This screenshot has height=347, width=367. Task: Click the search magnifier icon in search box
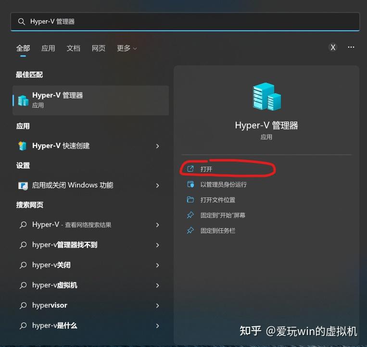(x=21, y=22)
